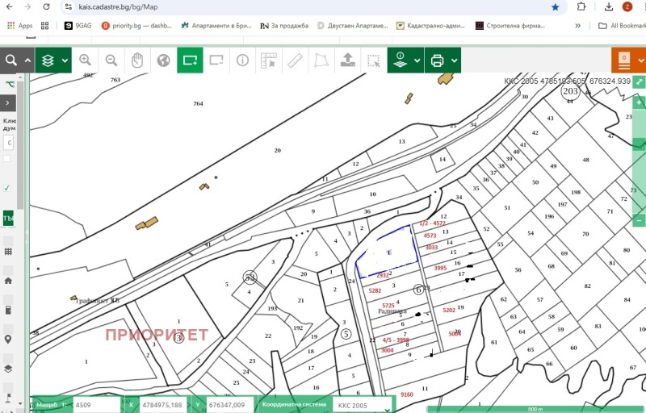Viewport: 646px width, 413px height.
Task: Click the info identify tool icon
Action: (x=242, y=60)
